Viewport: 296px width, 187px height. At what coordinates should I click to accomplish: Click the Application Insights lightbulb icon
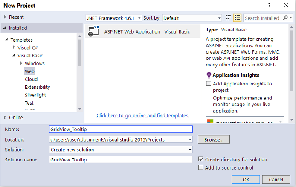[x=209, y=75]
